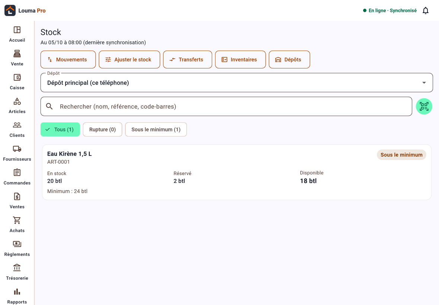Click the 2 btl reserved value
Screen dimensions: 439x305
tap(179, 181)
